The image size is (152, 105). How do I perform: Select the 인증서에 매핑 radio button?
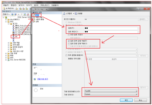tap(66, 49)
